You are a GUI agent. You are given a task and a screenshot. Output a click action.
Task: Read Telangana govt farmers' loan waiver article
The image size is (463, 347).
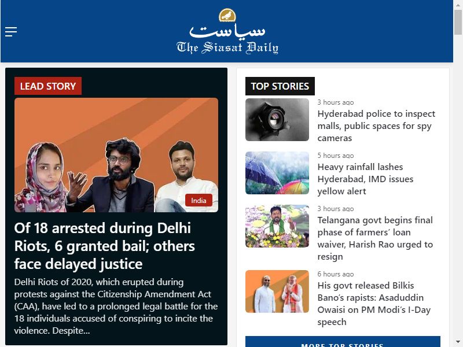(375, 238)
